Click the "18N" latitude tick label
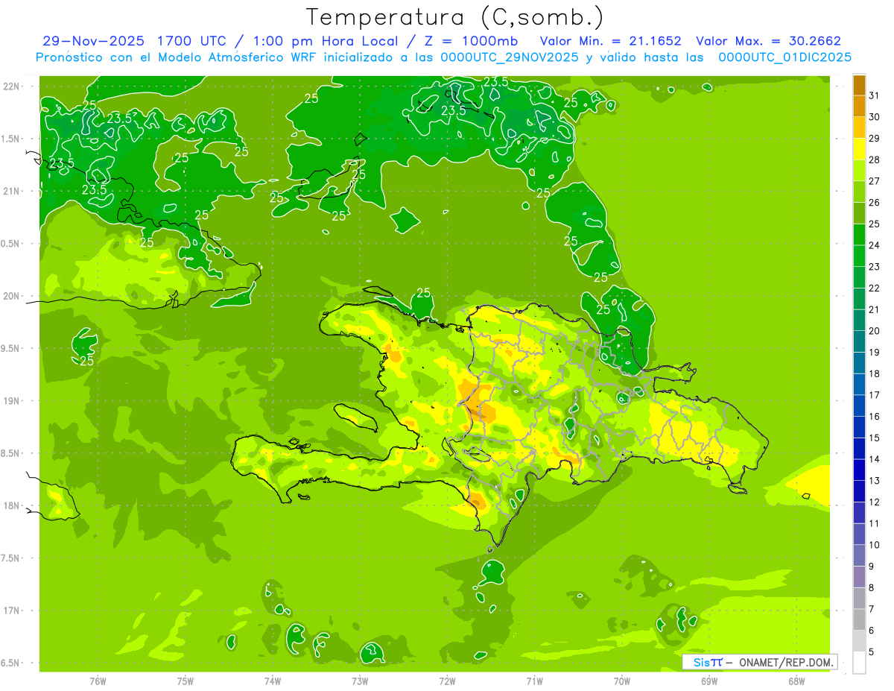This screenshot has height=691, width=894. click(x=12, y=506)
